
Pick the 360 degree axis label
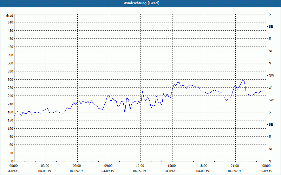coord(11,63)
